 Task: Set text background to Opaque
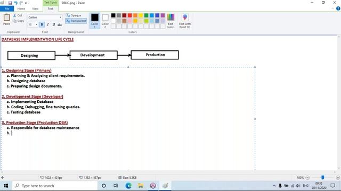(x=74, y=15)
